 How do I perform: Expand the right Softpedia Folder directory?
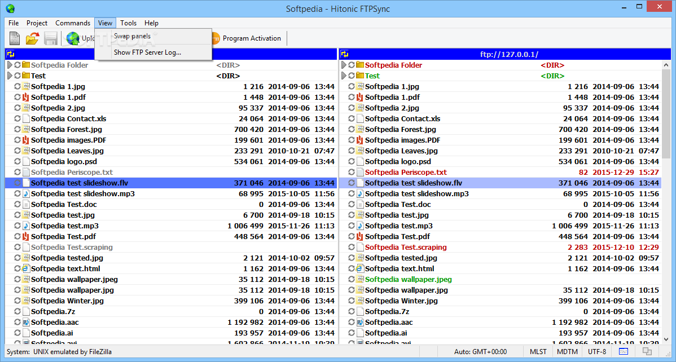(x=344, y=65)
